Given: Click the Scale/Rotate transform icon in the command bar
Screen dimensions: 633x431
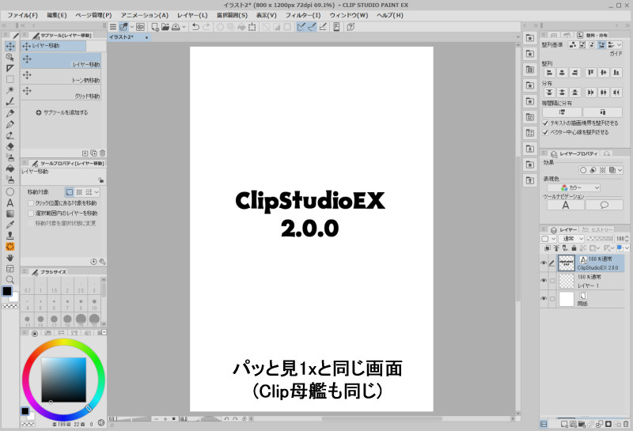Looking at the screenshot, I should pos(252,27).
